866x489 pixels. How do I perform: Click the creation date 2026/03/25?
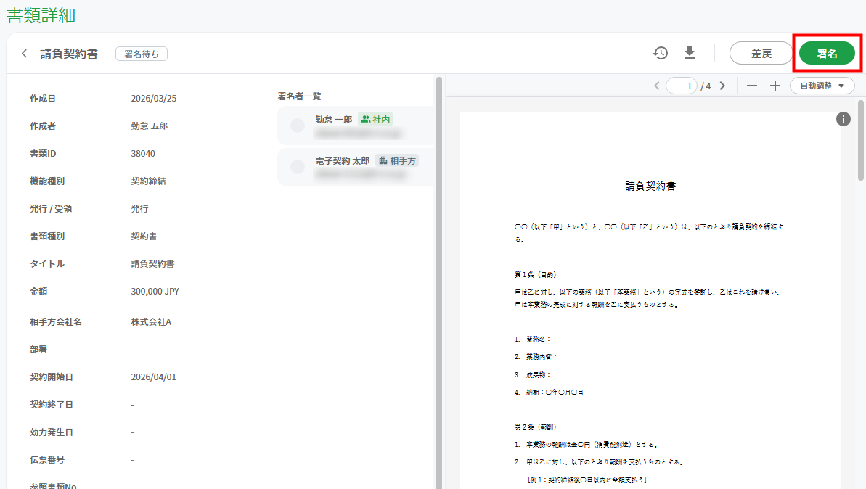coord(154,98)
